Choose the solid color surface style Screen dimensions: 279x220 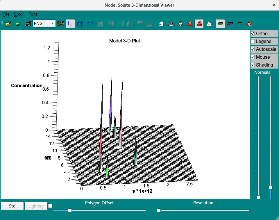coord(190,24)
